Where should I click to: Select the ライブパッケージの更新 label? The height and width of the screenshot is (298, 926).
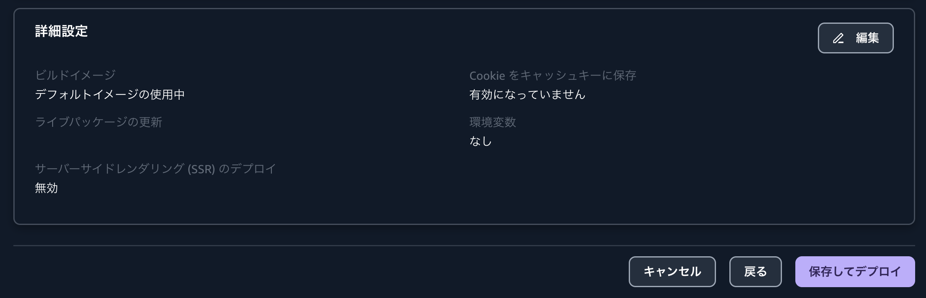coord(99,122)
